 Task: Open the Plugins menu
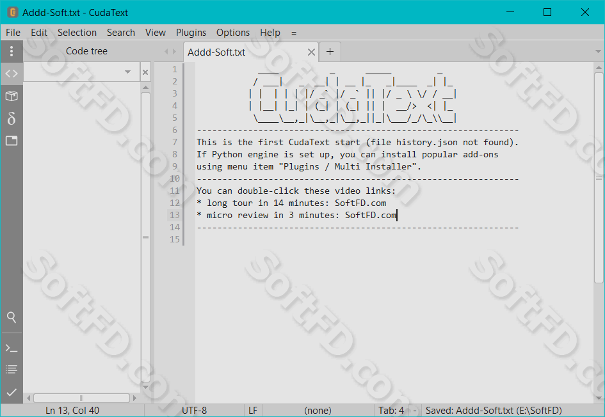point(191,33)
